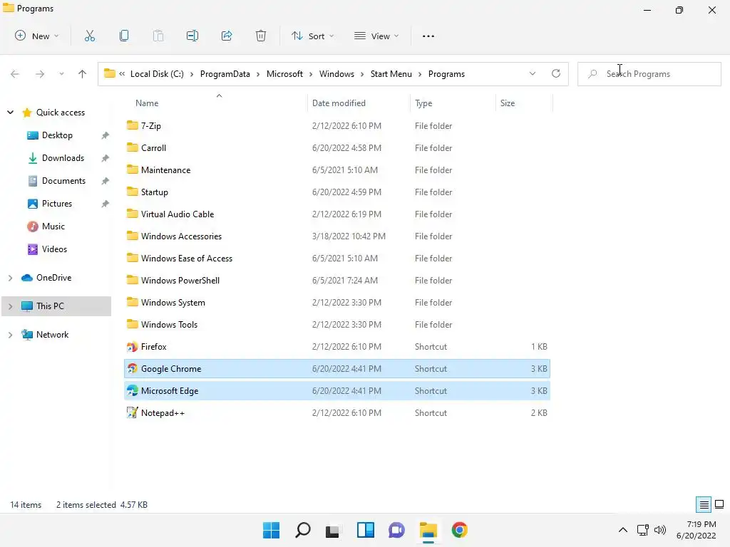Open the clock and date display
The width and height of the screenshot is (730, 547).
pos(696,530)
